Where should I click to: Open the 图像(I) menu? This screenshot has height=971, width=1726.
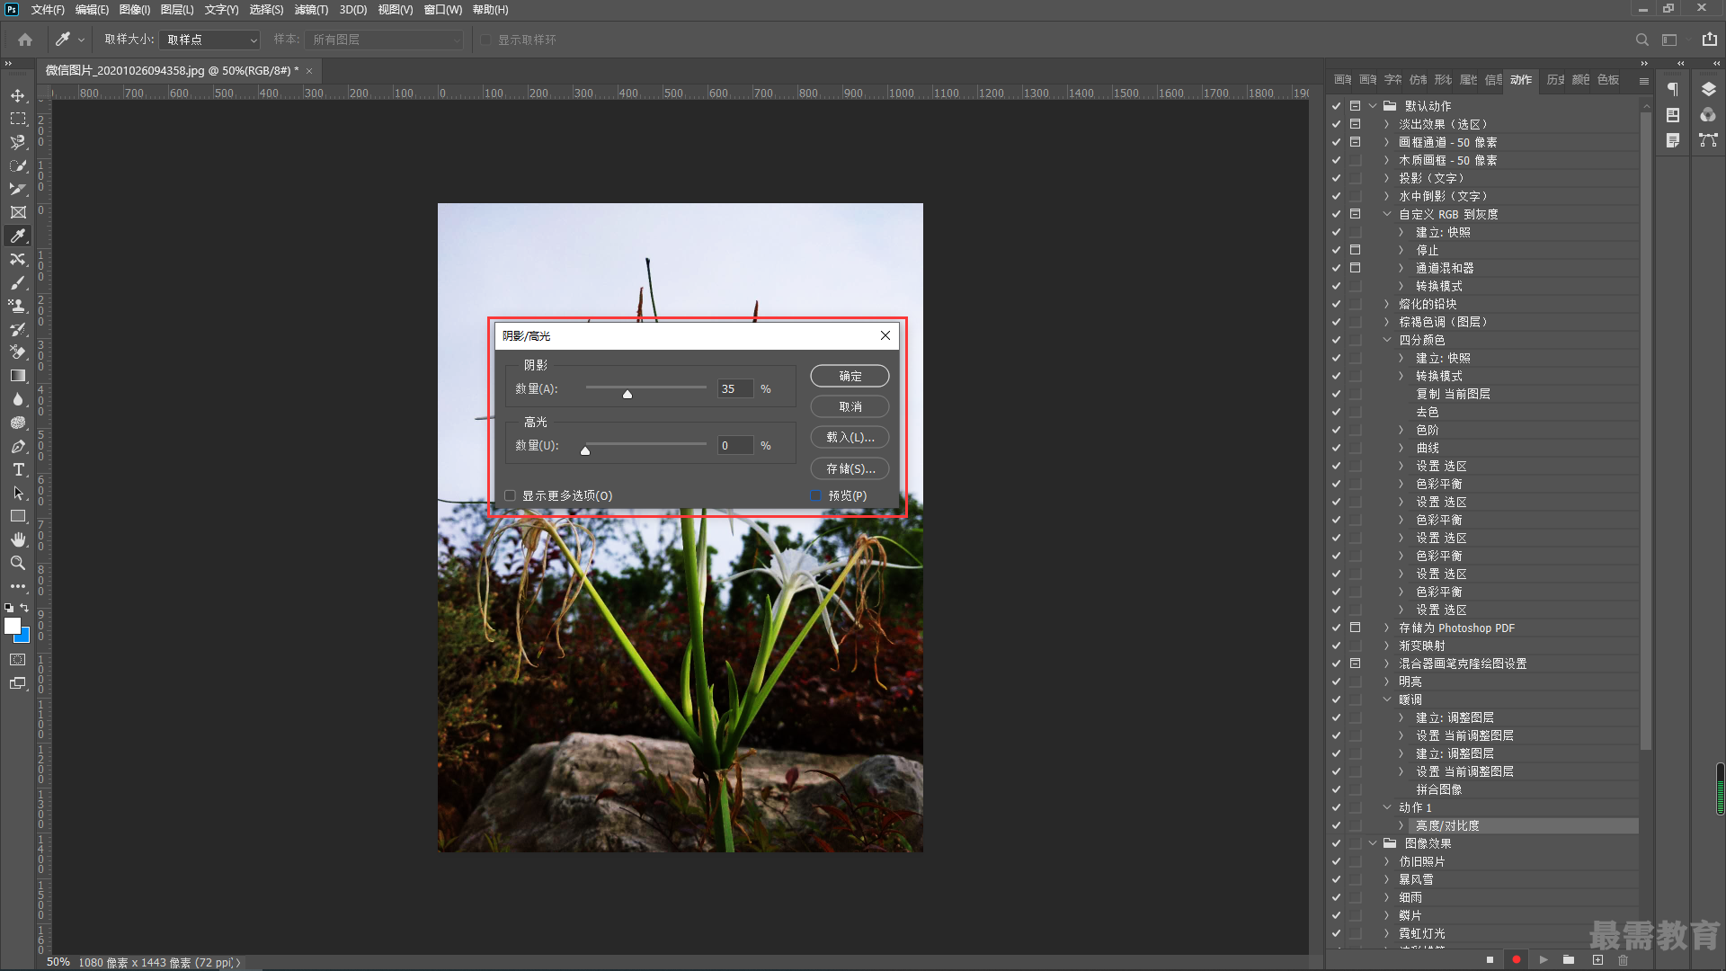(135, 10)
